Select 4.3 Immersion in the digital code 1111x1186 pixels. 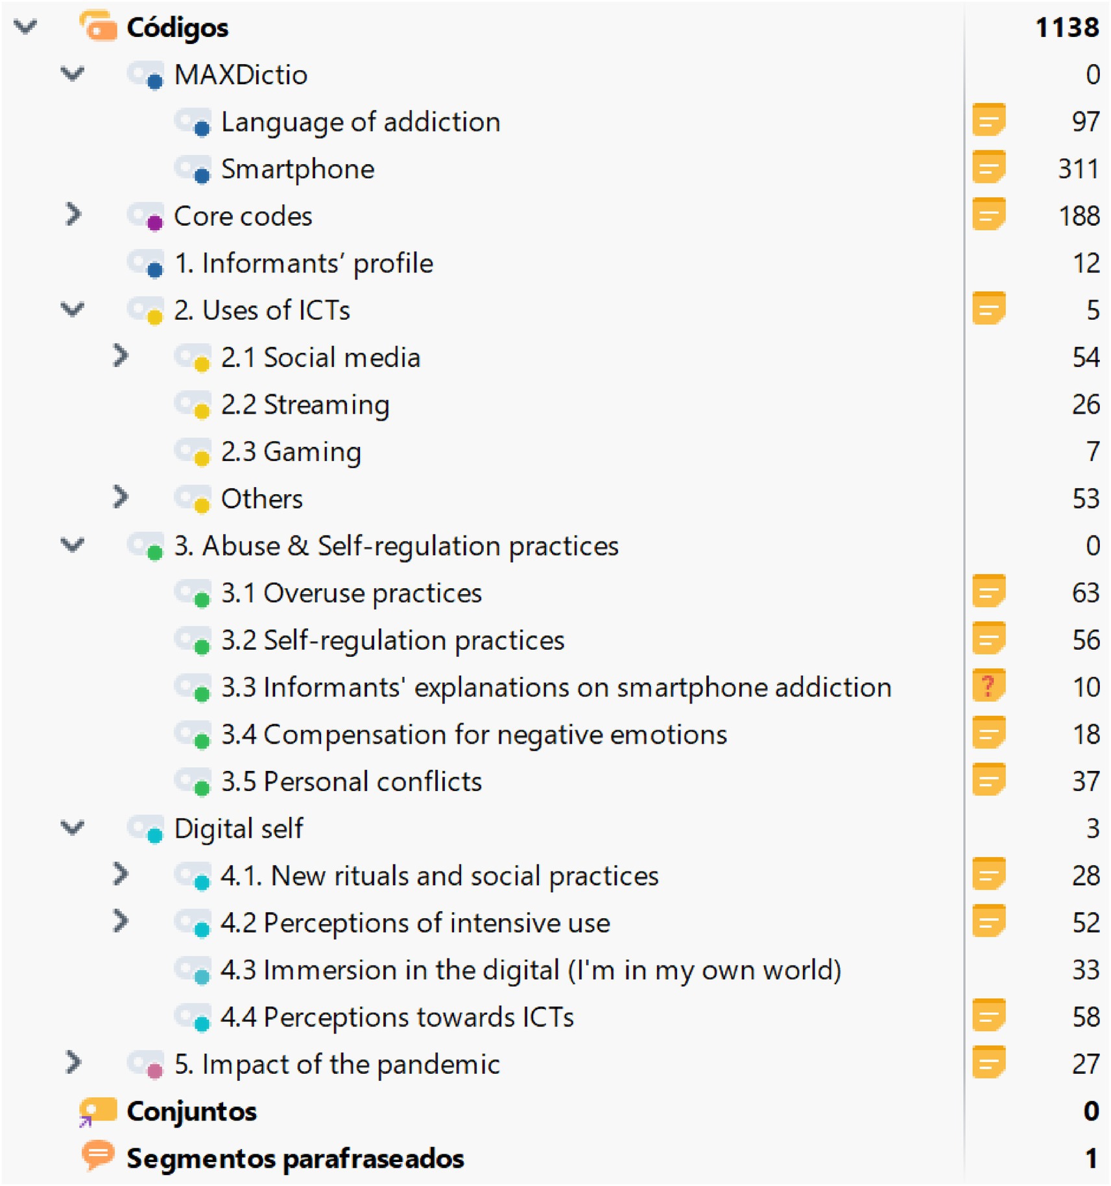[x=531, y=970]
